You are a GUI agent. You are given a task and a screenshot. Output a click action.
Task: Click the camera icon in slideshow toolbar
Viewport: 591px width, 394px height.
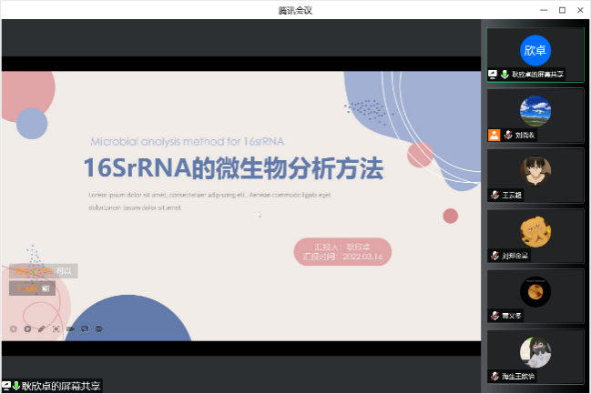click(x=70, y=328)
